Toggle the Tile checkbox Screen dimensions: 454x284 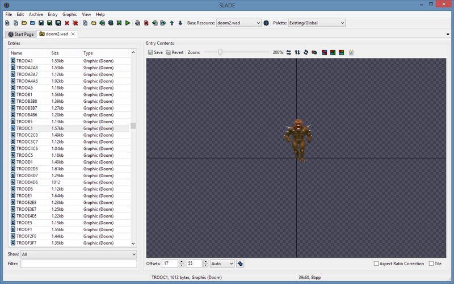432,264
